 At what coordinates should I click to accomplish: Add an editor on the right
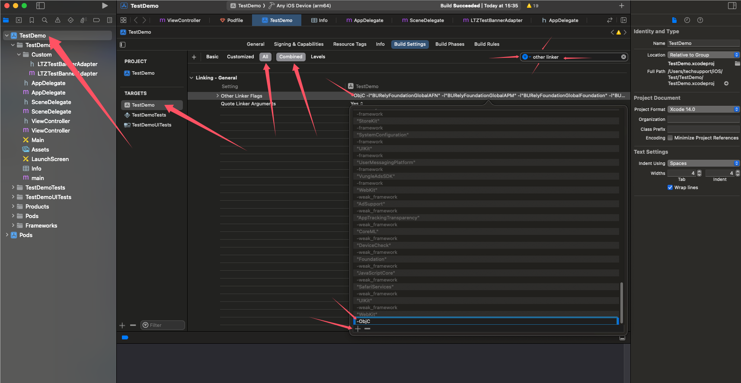(623, 20)
